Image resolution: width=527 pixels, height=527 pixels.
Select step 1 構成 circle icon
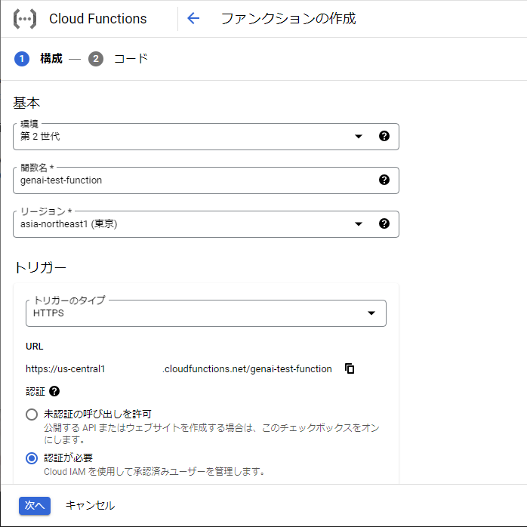coord(22,59)
